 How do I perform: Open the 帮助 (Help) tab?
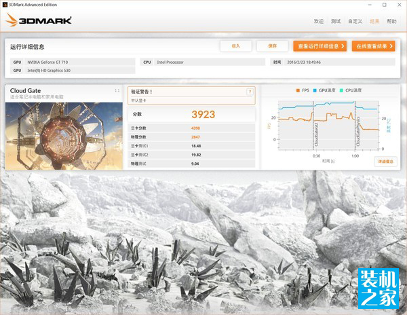(391, 21)
